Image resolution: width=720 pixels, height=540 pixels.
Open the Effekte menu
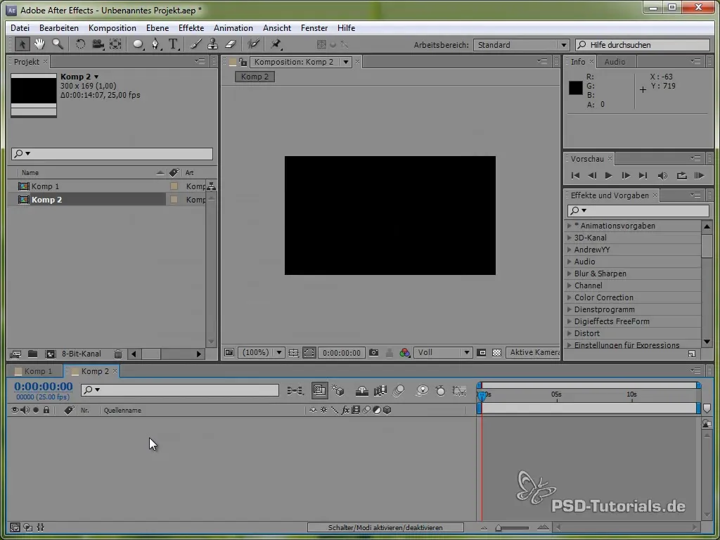pyautogui.click(x=191, y=28)
